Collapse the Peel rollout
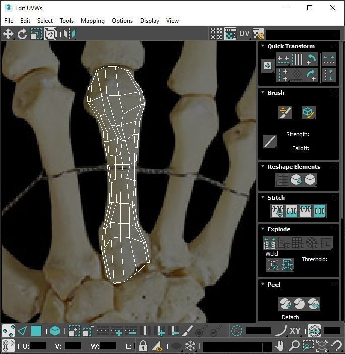 pos(263,284)
